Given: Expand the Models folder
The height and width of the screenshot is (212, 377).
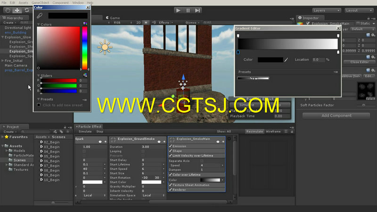Looking at the screenshot, I should (x=7, y=151).
